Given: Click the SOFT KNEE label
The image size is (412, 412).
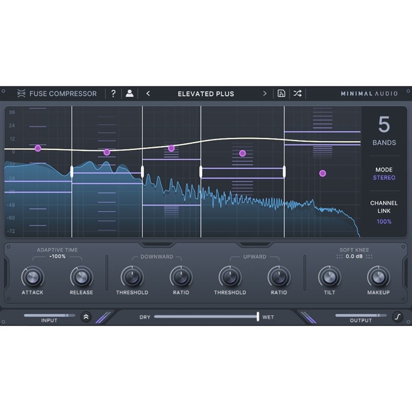Looking at the screenshot, I should (x=354, y=250).
